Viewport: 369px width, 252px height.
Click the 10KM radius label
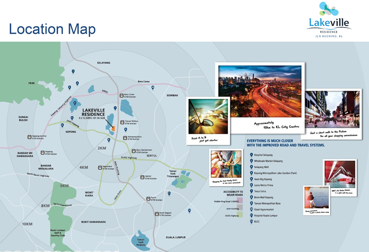[x=27, y=224]
